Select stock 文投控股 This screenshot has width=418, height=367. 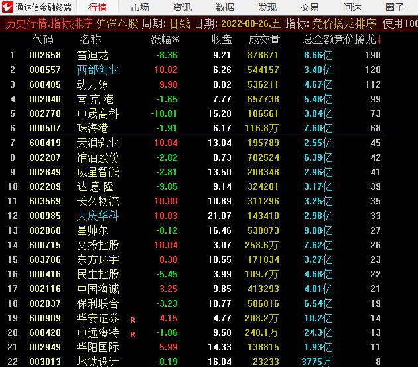point(98,245)
